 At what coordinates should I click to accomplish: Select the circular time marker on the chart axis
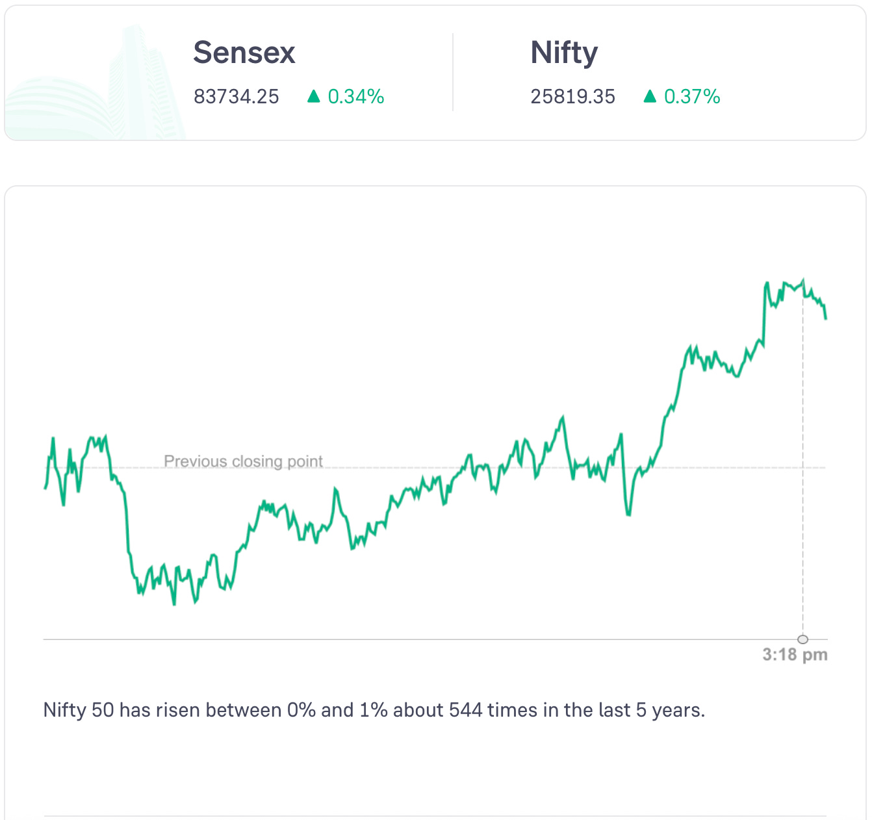coord(803,639)
